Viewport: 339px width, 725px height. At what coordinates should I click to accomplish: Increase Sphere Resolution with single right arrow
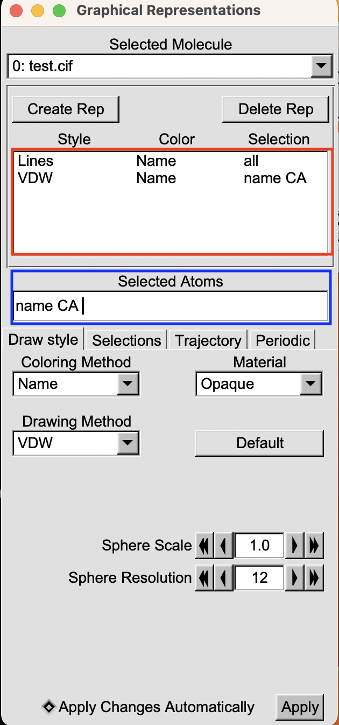pos(295,577)
